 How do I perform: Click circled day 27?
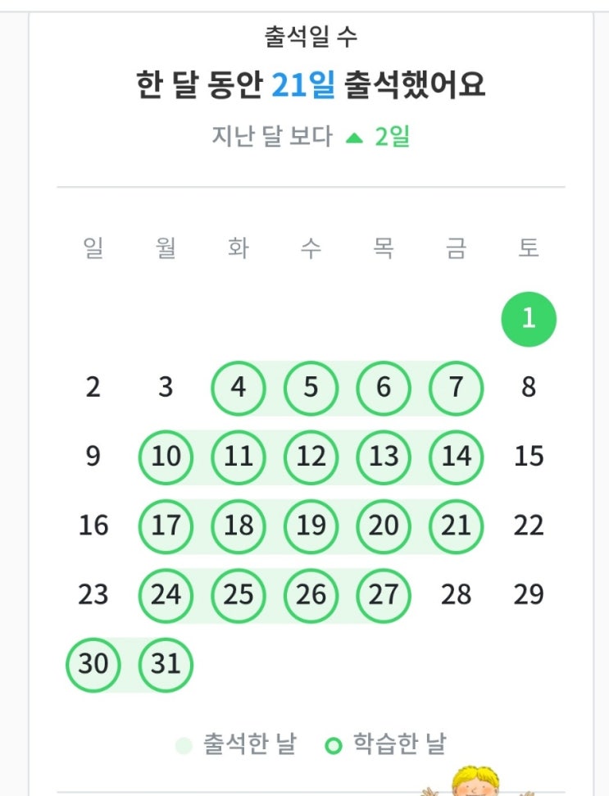[383, 594]
